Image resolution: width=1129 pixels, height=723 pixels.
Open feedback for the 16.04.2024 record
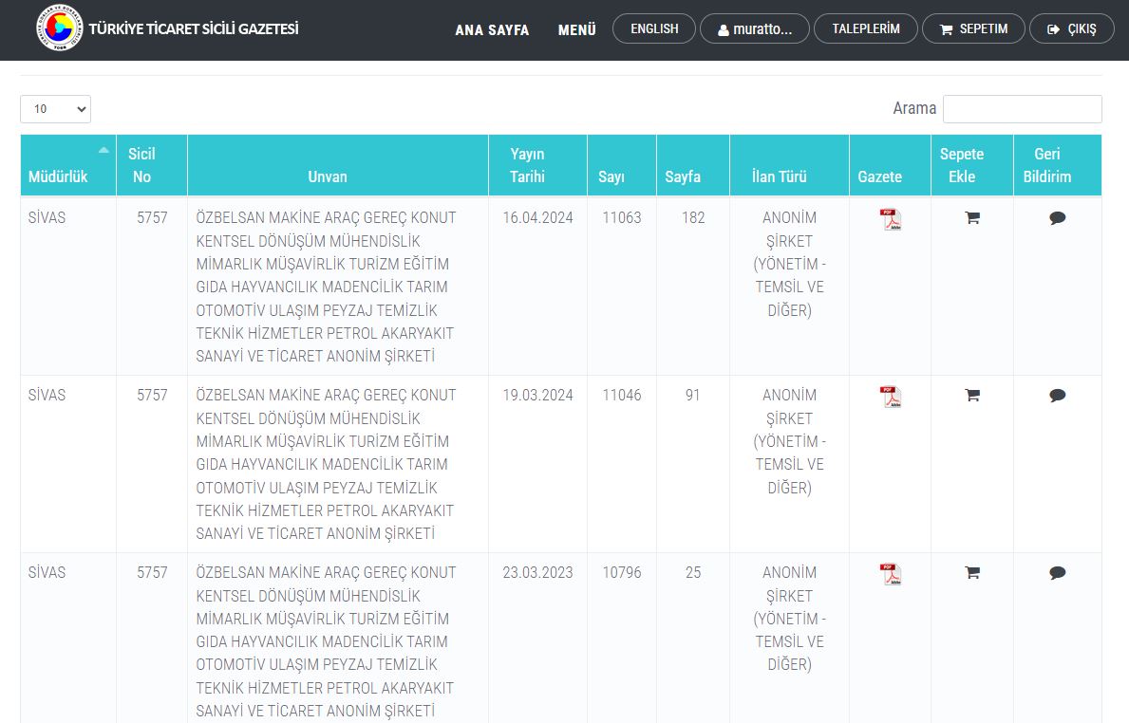point(1057,217)
